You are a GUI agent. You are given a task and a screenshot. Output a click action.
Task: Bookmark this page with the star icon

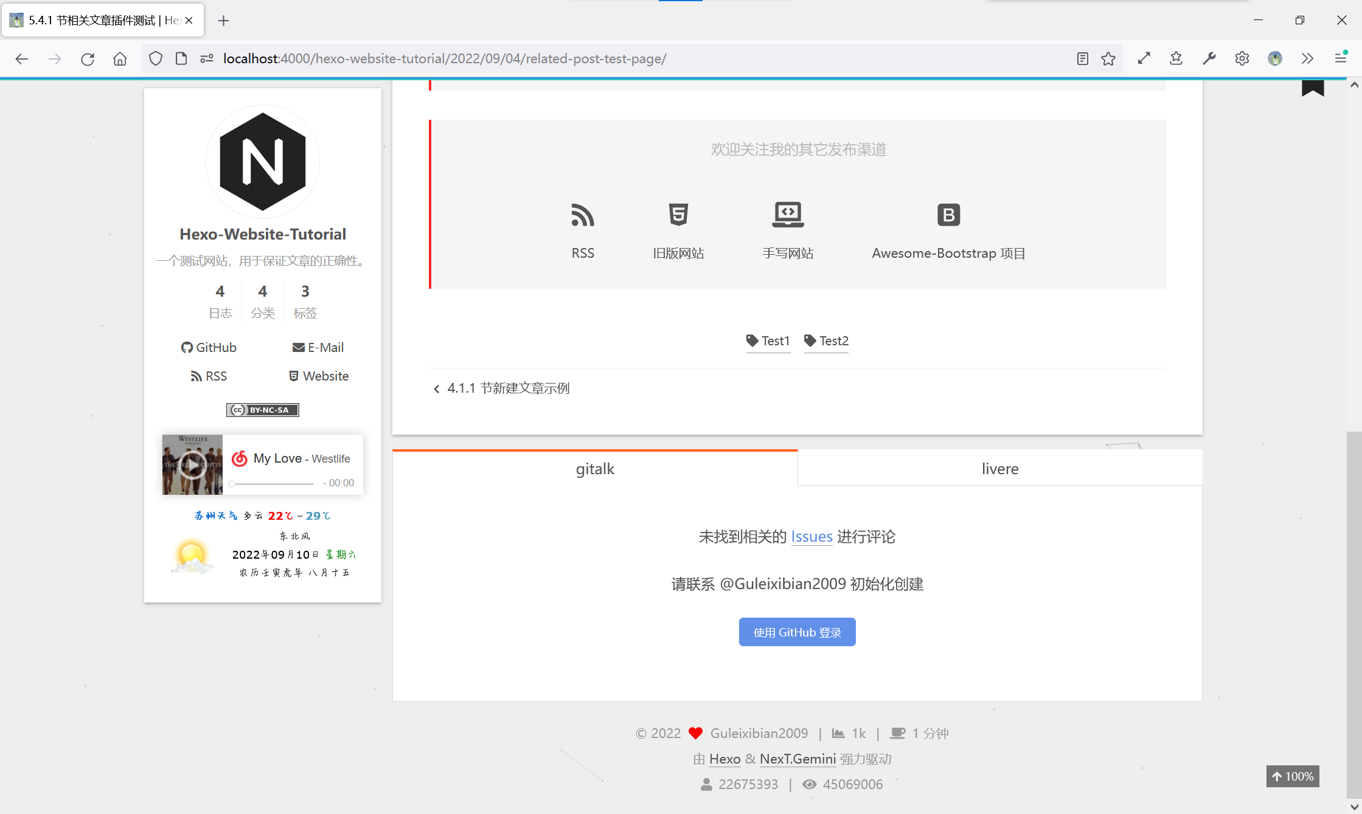click(1108, 58)
